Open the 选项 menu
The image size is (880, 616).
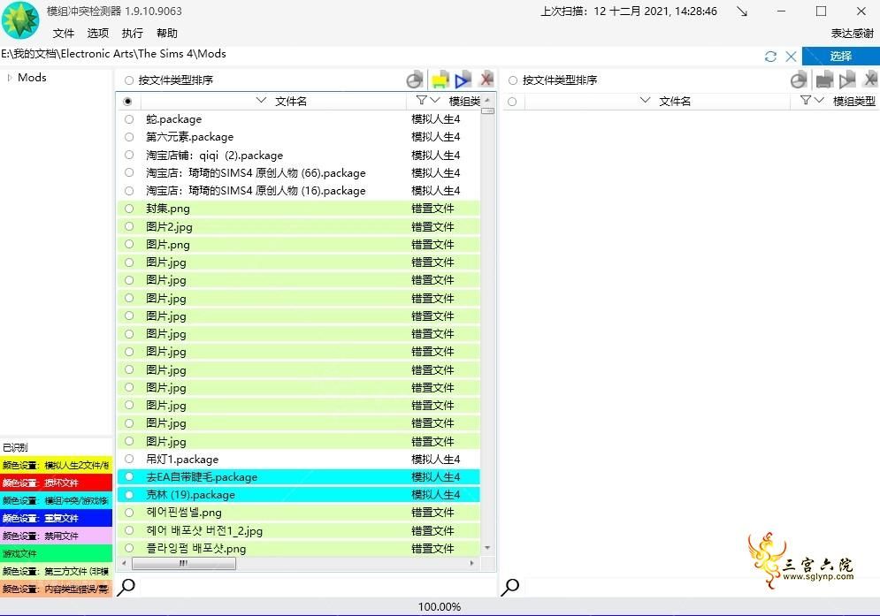(x=97, y=34)
